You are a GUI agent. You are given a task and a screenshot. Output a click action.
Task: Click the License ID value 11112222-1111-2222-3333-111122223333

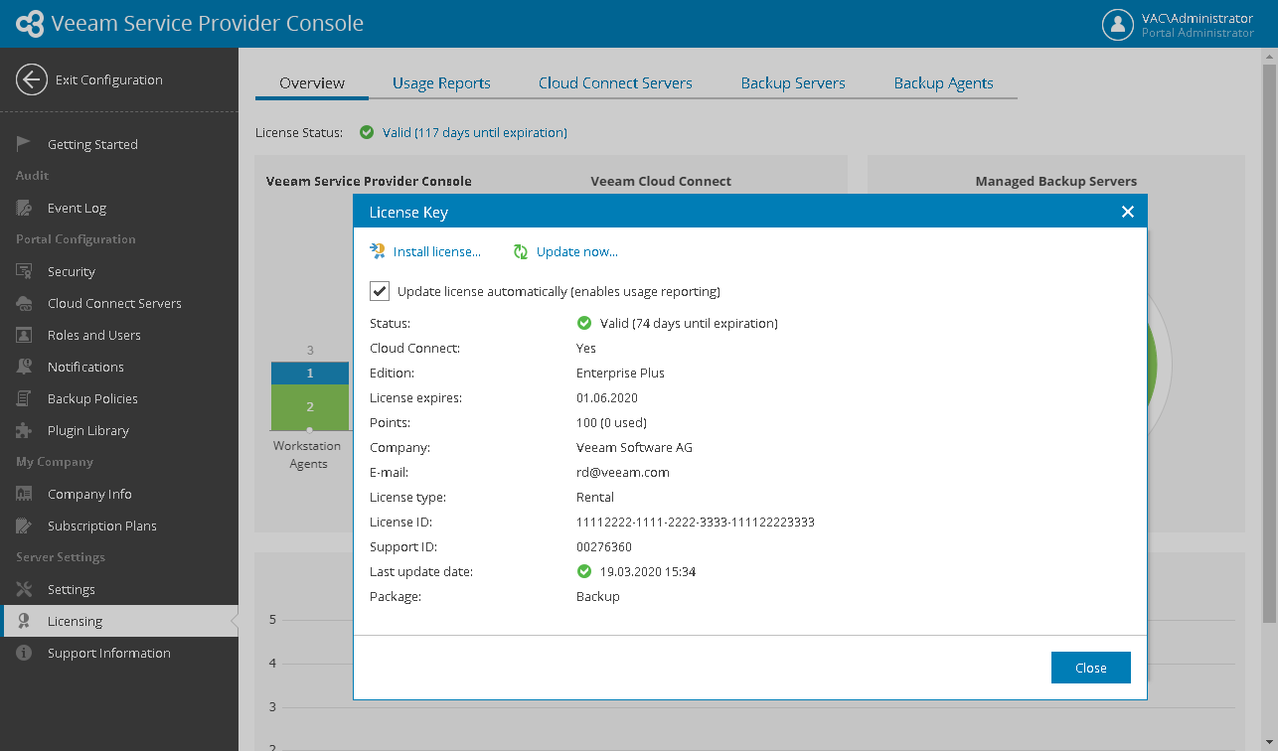pyautogui.click(x=696, y=522)
